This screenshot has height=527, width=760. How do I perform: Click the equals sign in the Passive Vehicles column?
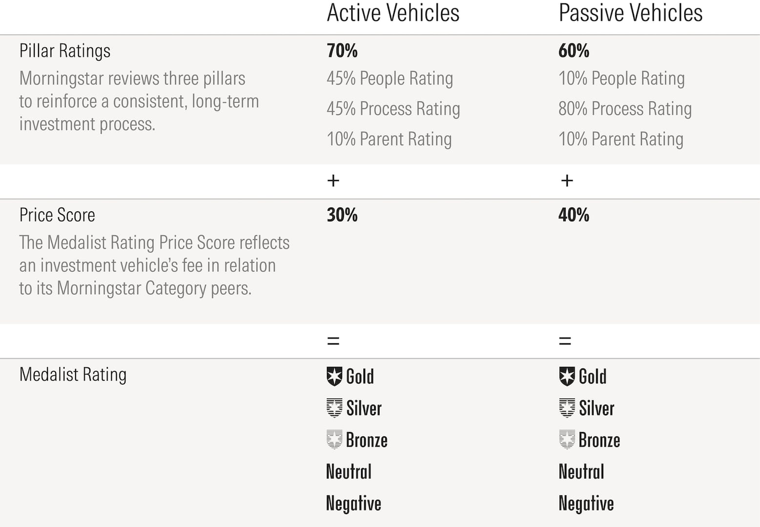point(565,341)
